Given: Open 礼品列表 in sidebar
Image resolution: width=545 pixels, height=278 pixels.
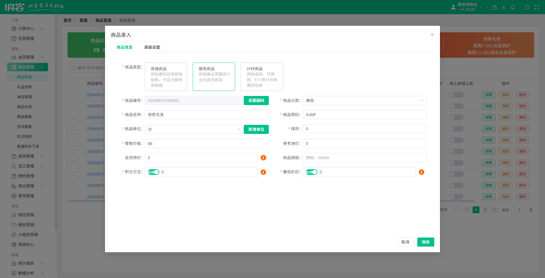Looking at the screenshot, I should (x=24, y=87).
